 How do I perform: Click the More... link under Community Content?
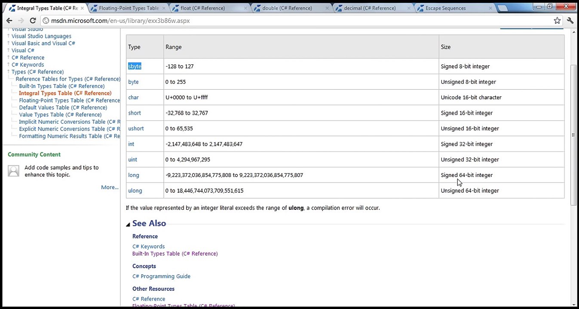110,187
